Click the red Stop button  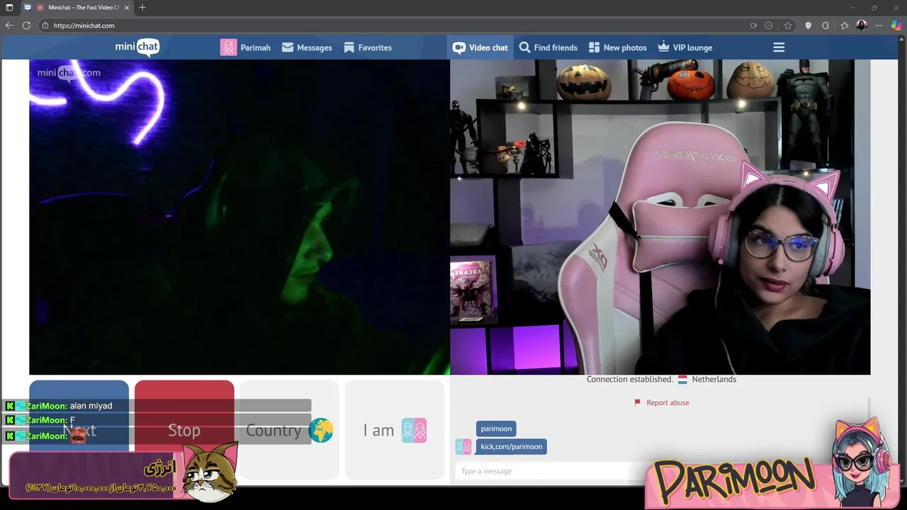184,430
